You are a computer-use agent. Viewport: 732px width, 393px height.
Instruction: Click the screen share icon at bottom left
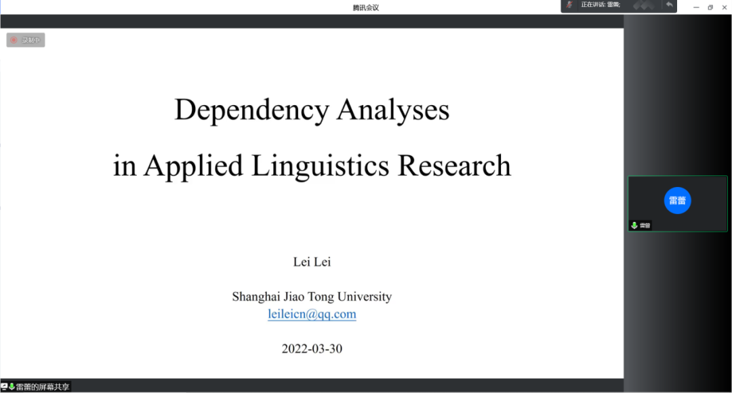point(4,386)
